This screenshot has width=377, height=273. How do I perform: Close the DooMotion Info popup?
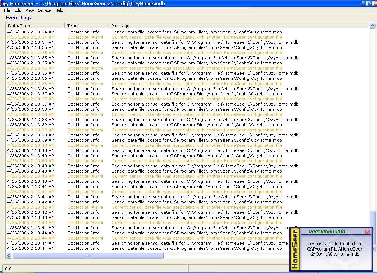[367, 231]
